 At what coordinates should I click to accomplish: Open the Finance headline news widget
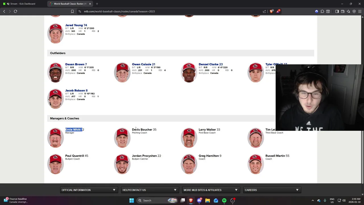click(16, 200)
